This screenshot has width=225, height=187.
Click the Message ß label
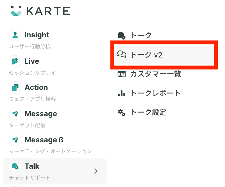(x=44, y=140)
